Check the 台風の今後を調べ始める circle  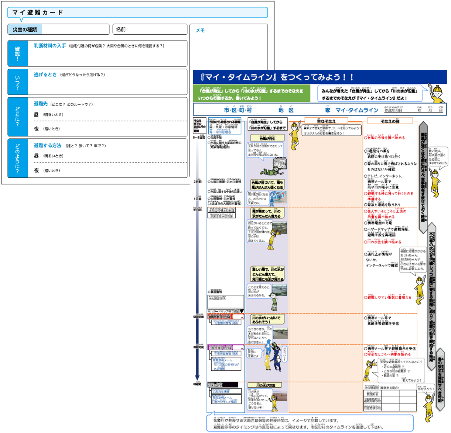pos(366,138)
